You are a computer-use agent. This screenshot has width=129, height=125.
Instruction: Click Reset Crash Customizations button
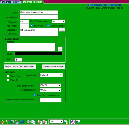[20, 67]
